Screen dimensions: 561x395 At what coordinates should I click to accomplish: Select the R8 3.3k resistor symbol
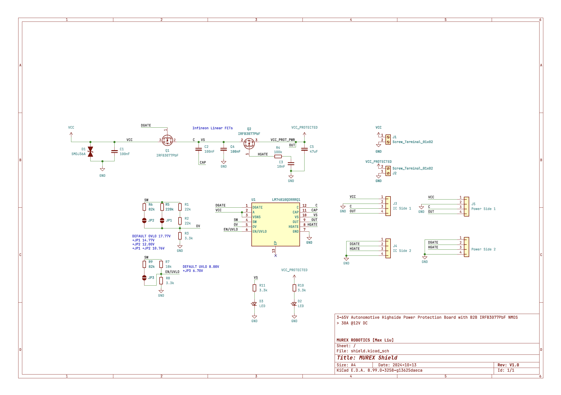click(x=161, y=281)
